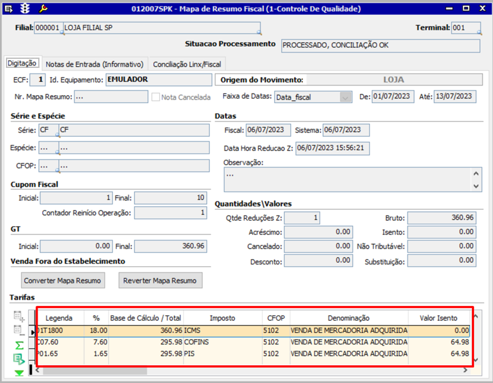Click the Nr. Mapa Resumo input field

tap(111, 97)
